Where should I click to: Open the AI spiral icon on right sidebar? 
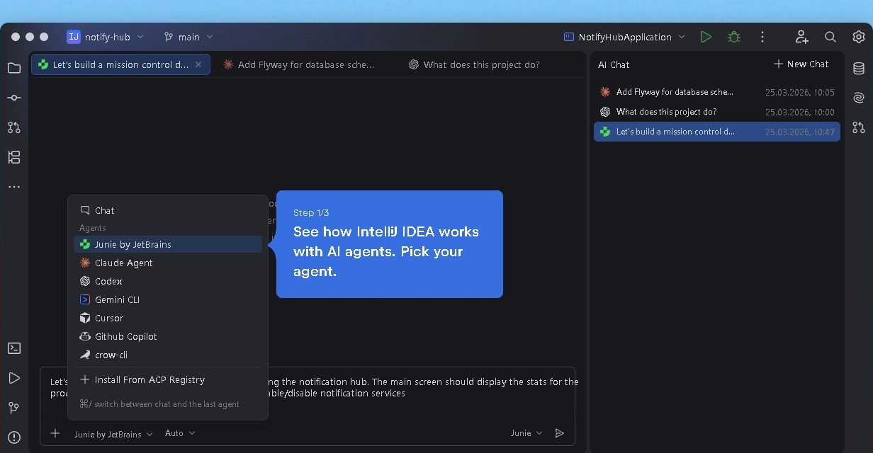pyautogui.click(x=859, y=98)
